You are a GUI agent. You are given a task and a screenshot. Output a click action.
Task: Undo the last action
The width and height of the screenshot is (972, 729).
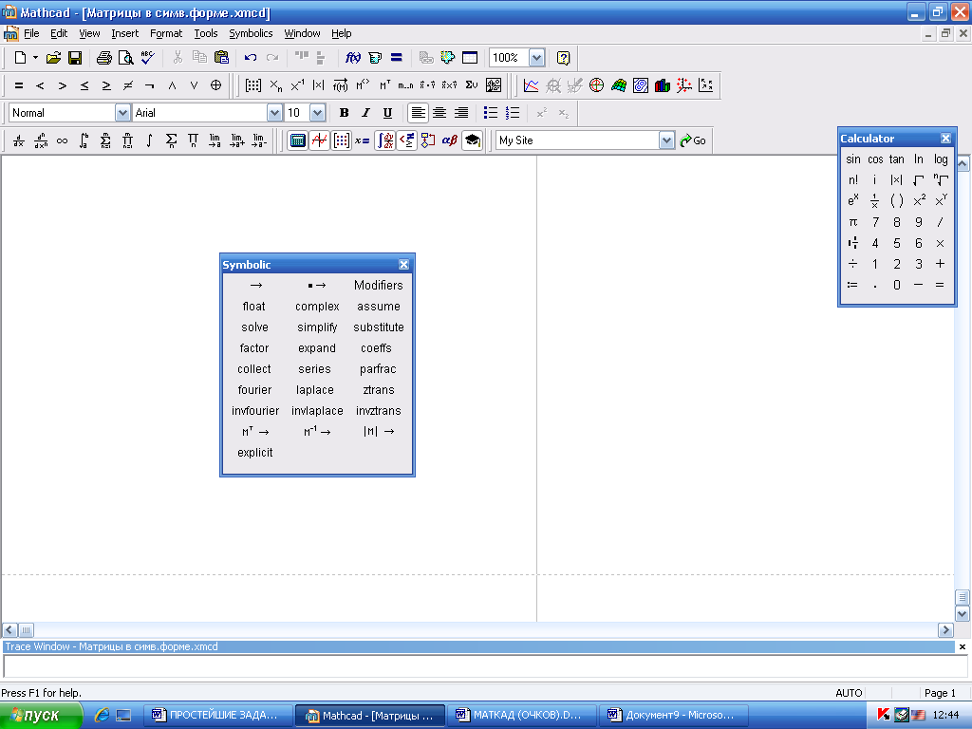[251, 58]
